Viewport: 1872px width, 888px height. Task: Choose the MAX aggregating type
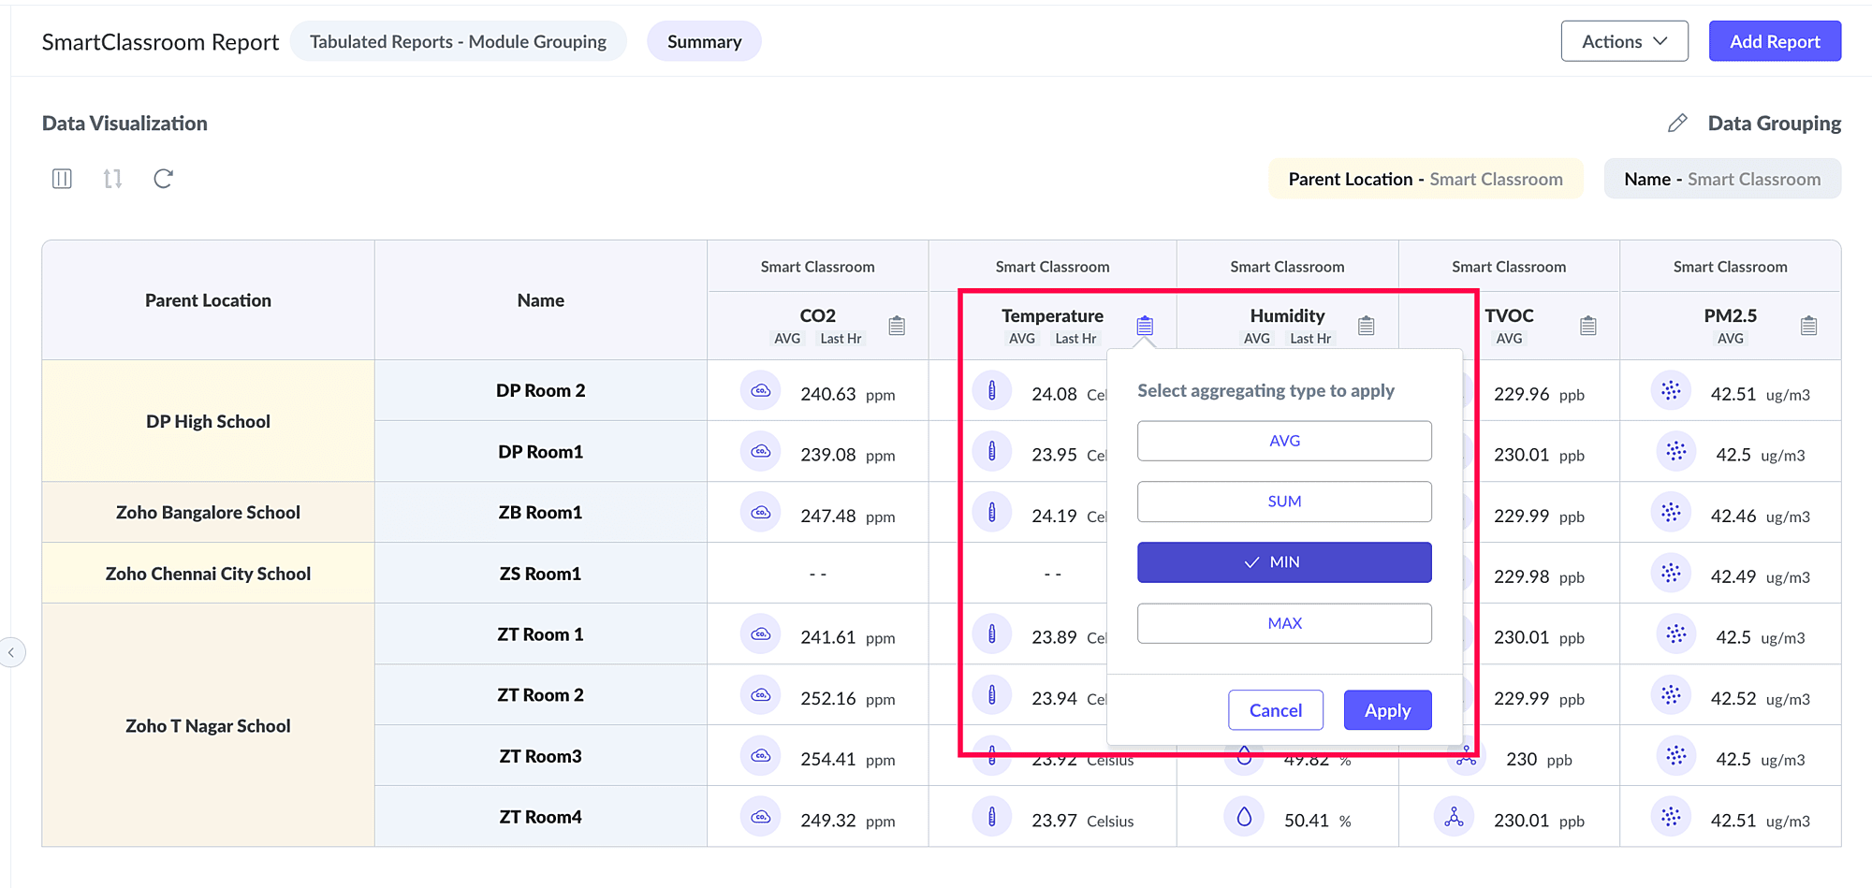pos(1284,623)
